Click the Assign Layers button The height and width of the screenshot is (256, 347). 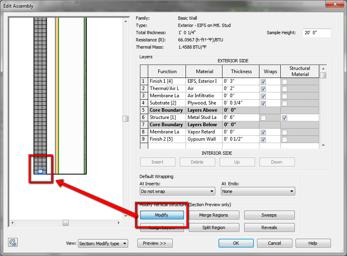pos(161,227)
